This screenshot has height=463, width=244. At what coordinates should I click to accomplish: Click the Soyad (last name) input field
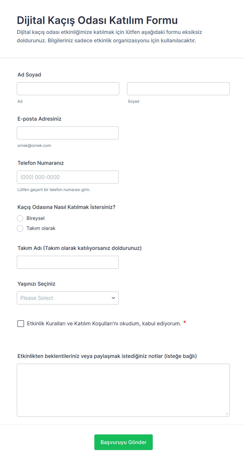178,89
